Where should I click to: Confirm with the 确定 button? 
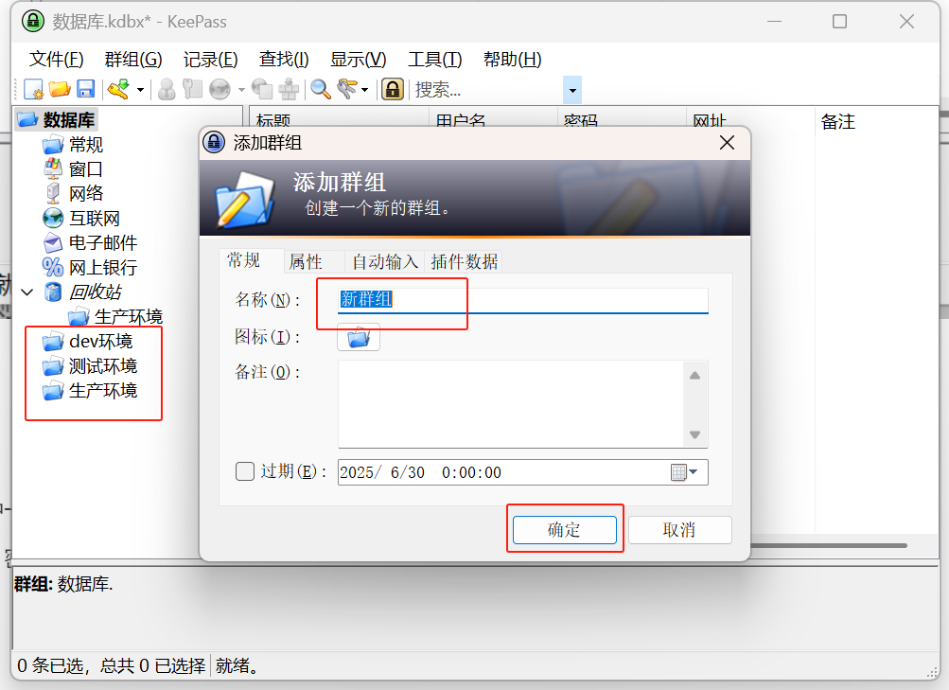(x=564, y=530)
